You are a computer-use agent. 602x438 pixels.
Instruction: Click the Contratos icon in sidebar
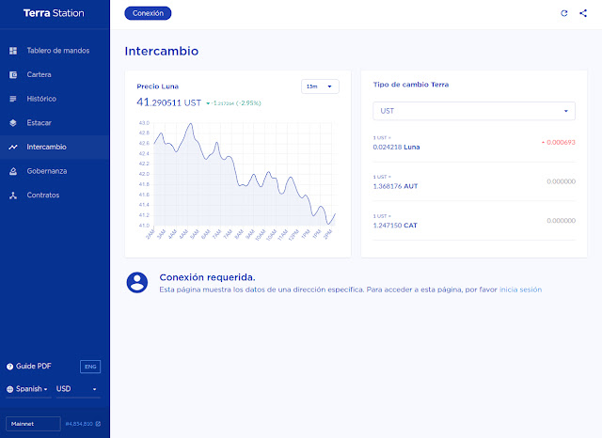[x=13, y=196]
